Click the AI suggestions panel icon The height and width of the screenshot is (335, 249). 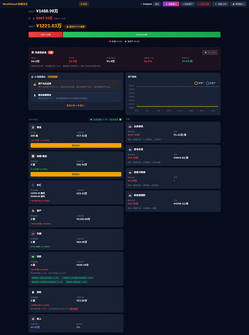32,76
